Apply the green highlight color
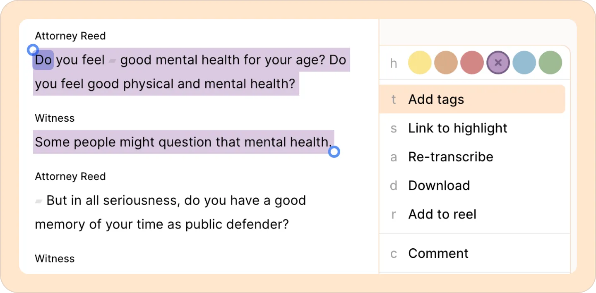Viewport: 596px width, 293px height. point(550,63)
